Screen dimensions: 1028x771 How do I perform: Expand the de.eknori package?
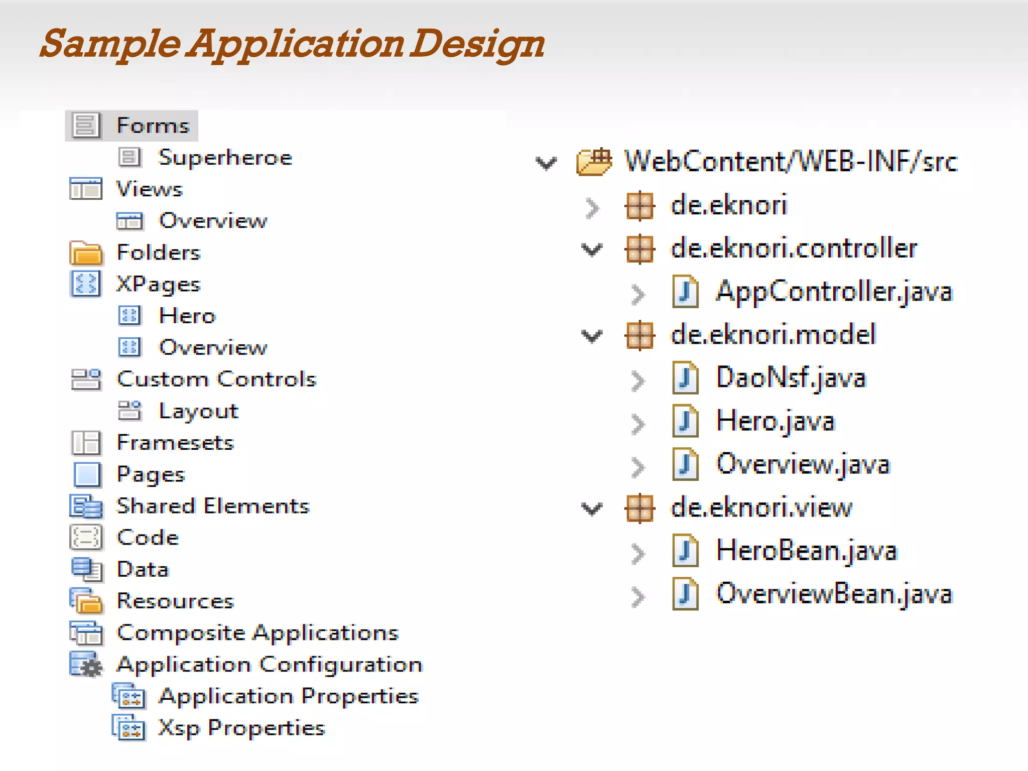pyautogui.click(x=592, y=207)
